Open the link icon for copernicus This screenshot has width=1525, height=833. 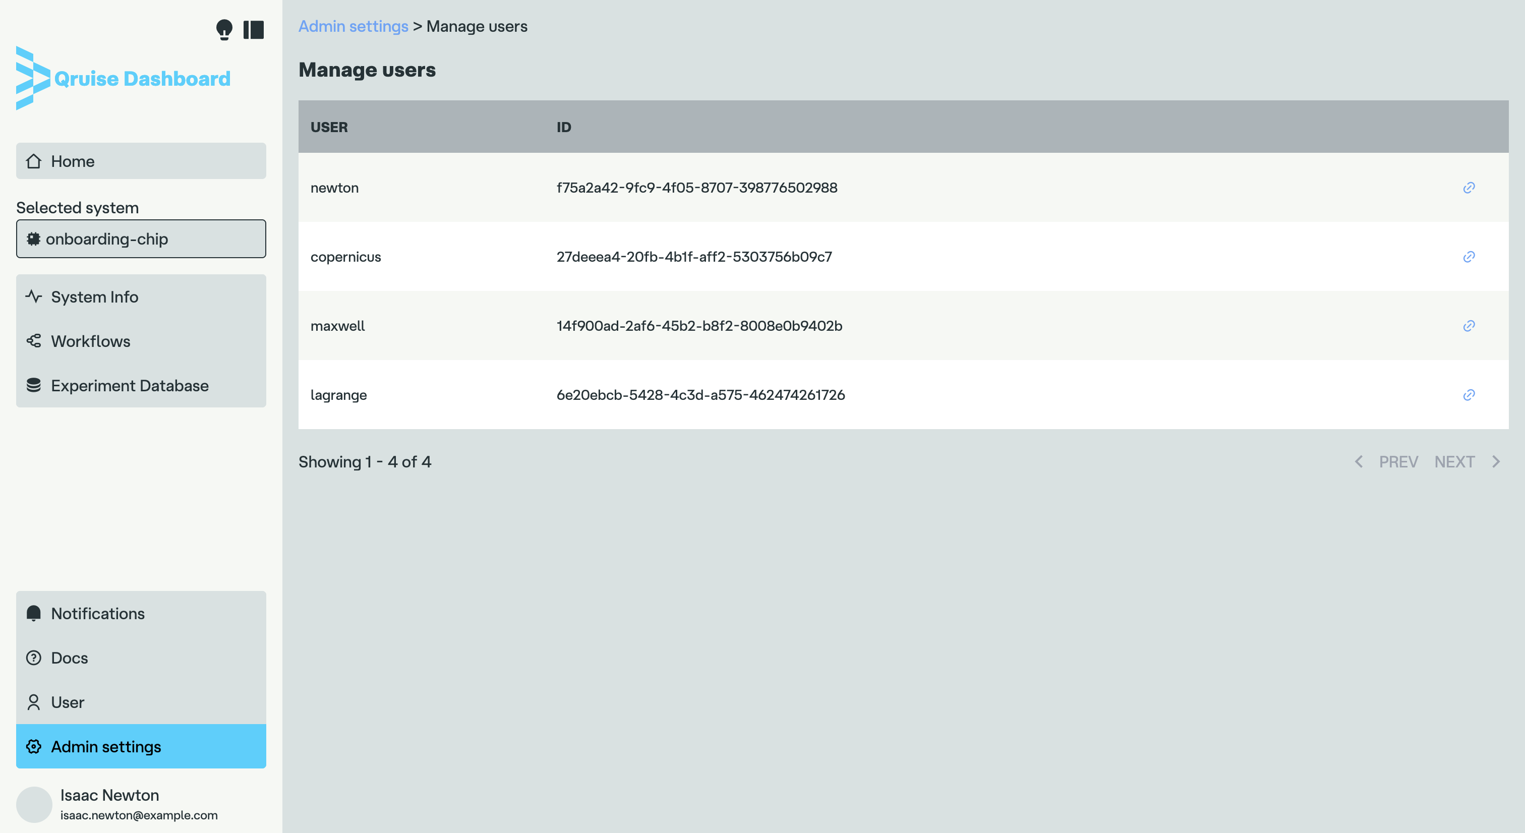[x=1469, y=257]
